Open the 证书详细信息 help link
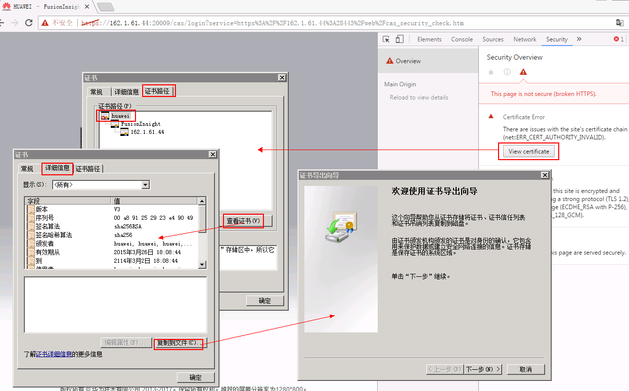This screenshot has width=629, height=391. tap(54, 354)
